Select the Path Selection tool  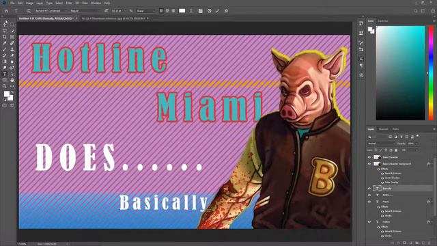coord(12,74)
